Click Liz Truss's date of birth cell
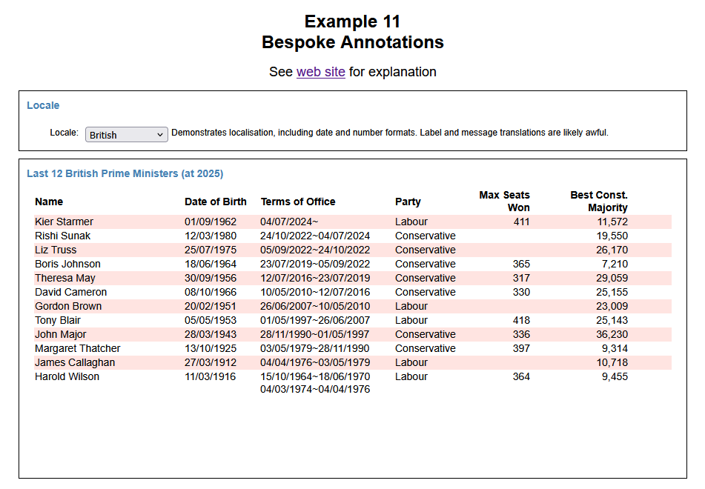This screenshot has width=705, height=489. pyautogui.click(x=211, y=250)
